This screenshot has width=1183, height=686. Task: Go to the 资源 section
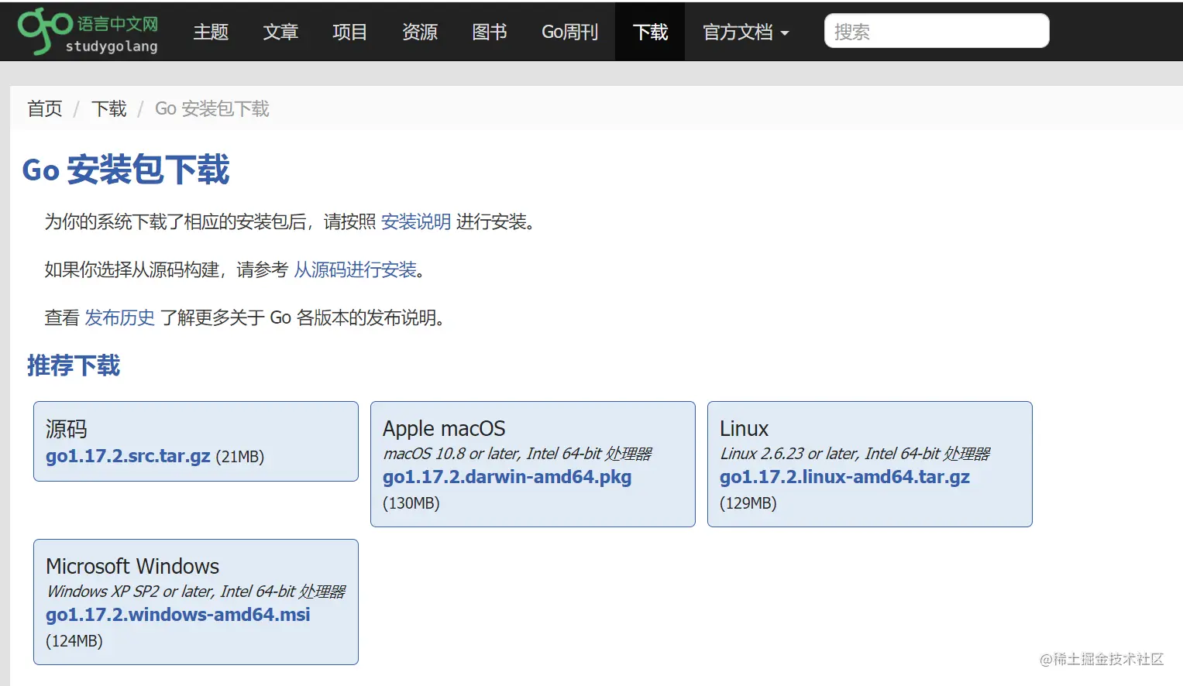point(420,32)
